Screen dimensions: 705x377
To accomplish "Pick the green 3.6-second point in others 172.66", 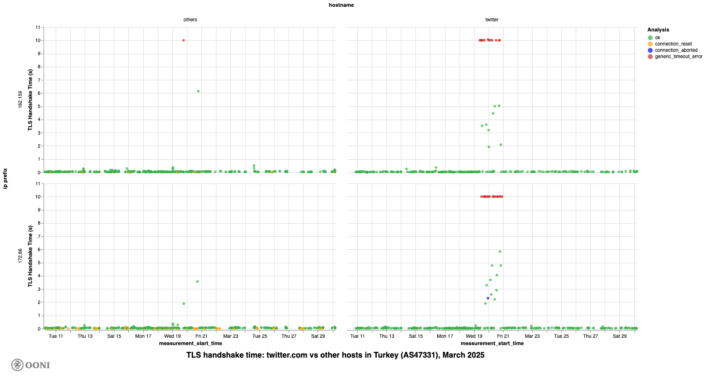I will [x=198, y=281].
